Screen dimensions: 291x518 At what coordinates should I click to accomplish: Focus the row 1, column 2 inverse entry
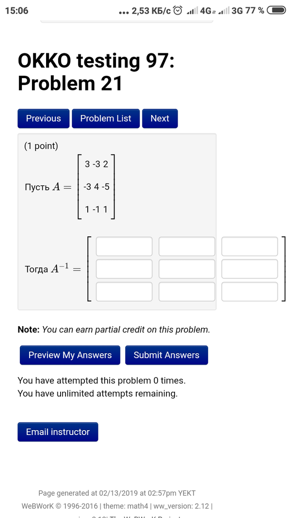(187, 246)
